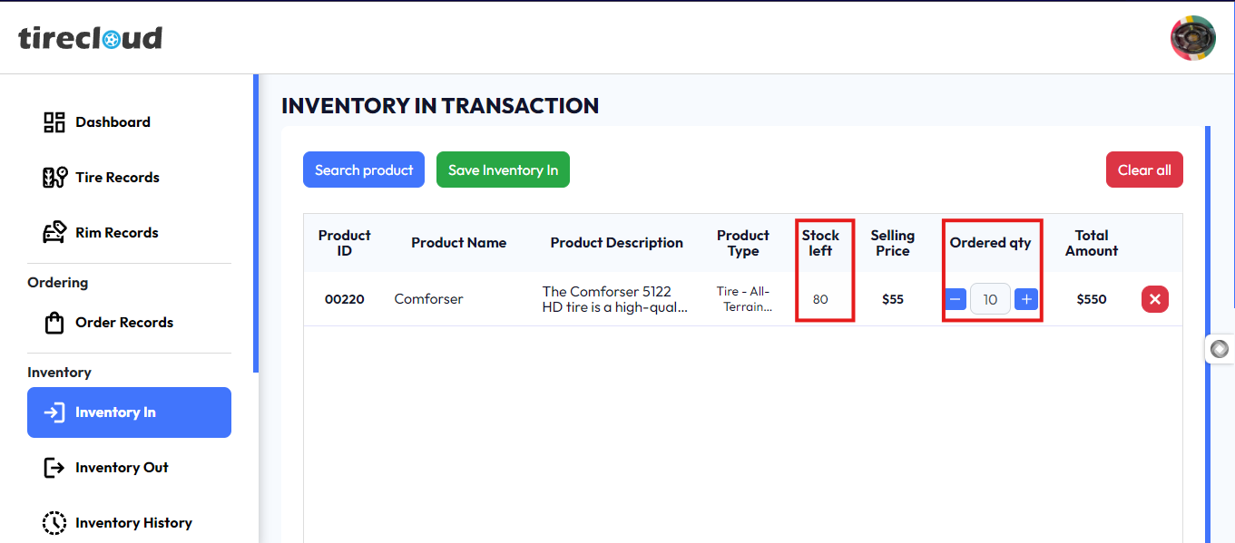Increase ordered quantity with plus button

[1026, 299]
